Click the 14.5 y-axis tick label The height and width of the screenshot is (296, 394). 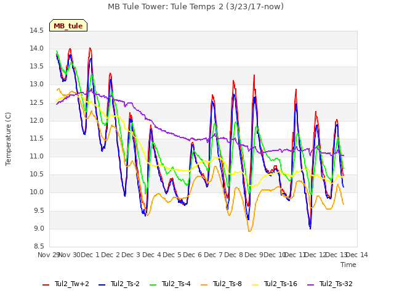pos(36,31)
